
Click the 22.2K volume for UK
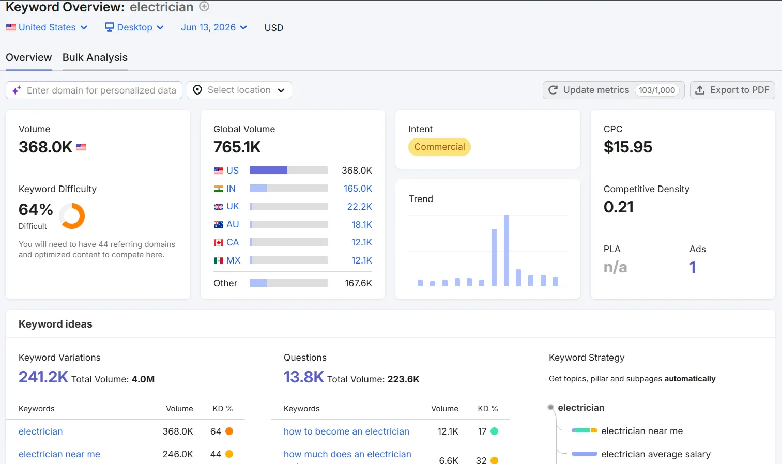click(360, 207)
